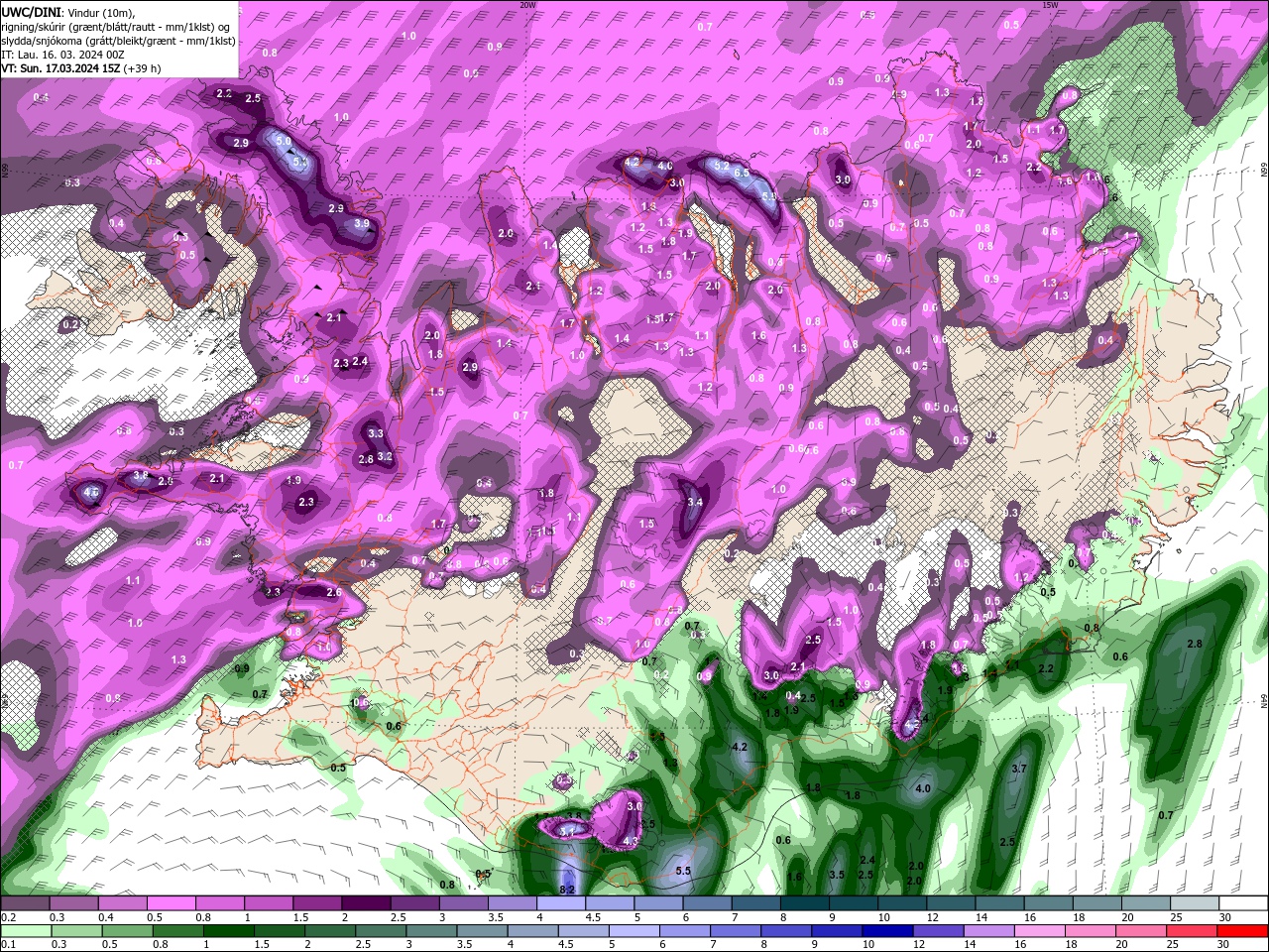Click the '3.5' label in the bottom legend row

(x=464, y=945)
